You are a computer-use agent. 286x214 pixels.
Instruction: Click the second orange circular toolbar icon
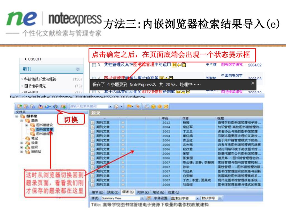pos(160,106)
